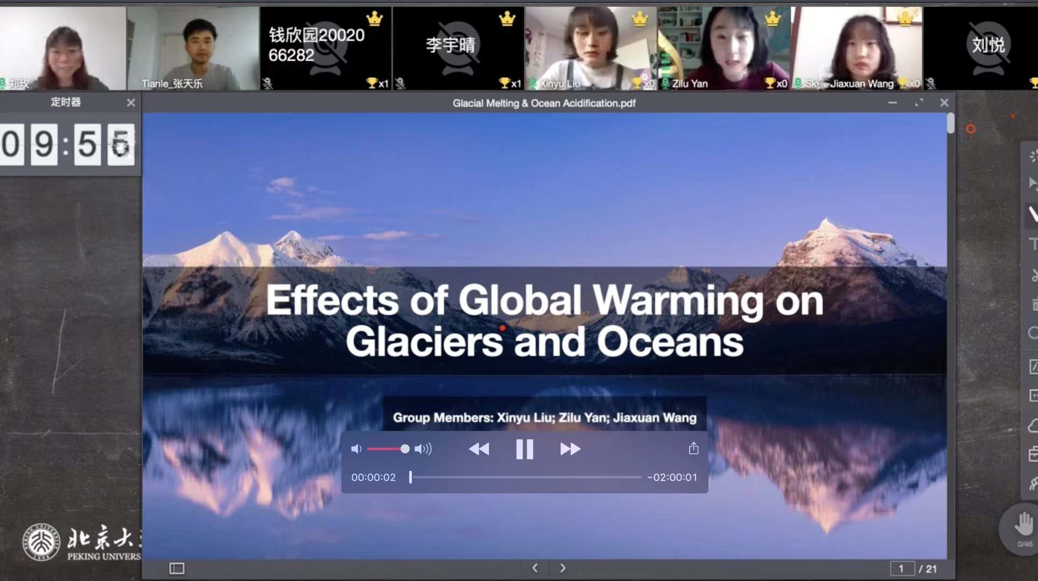Click the fast-forward button in player

570,449
